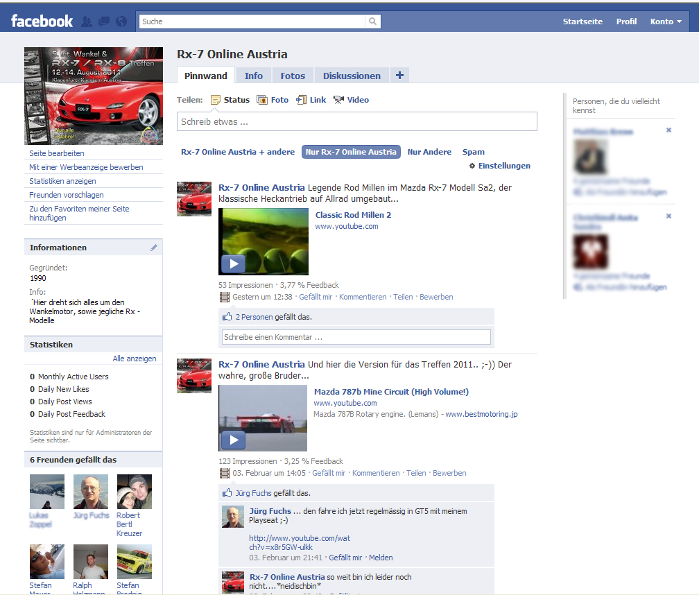Click the plus tab to add a tab
699x595 pixels.
(x=399, y=76)
